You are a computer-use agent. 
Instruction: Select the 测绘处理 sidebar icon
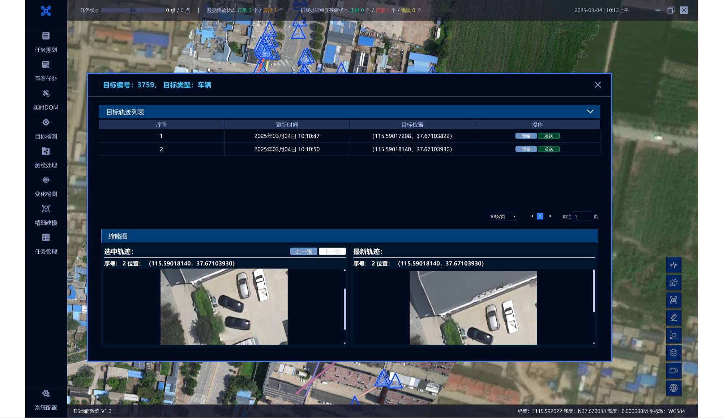(46, 151)
